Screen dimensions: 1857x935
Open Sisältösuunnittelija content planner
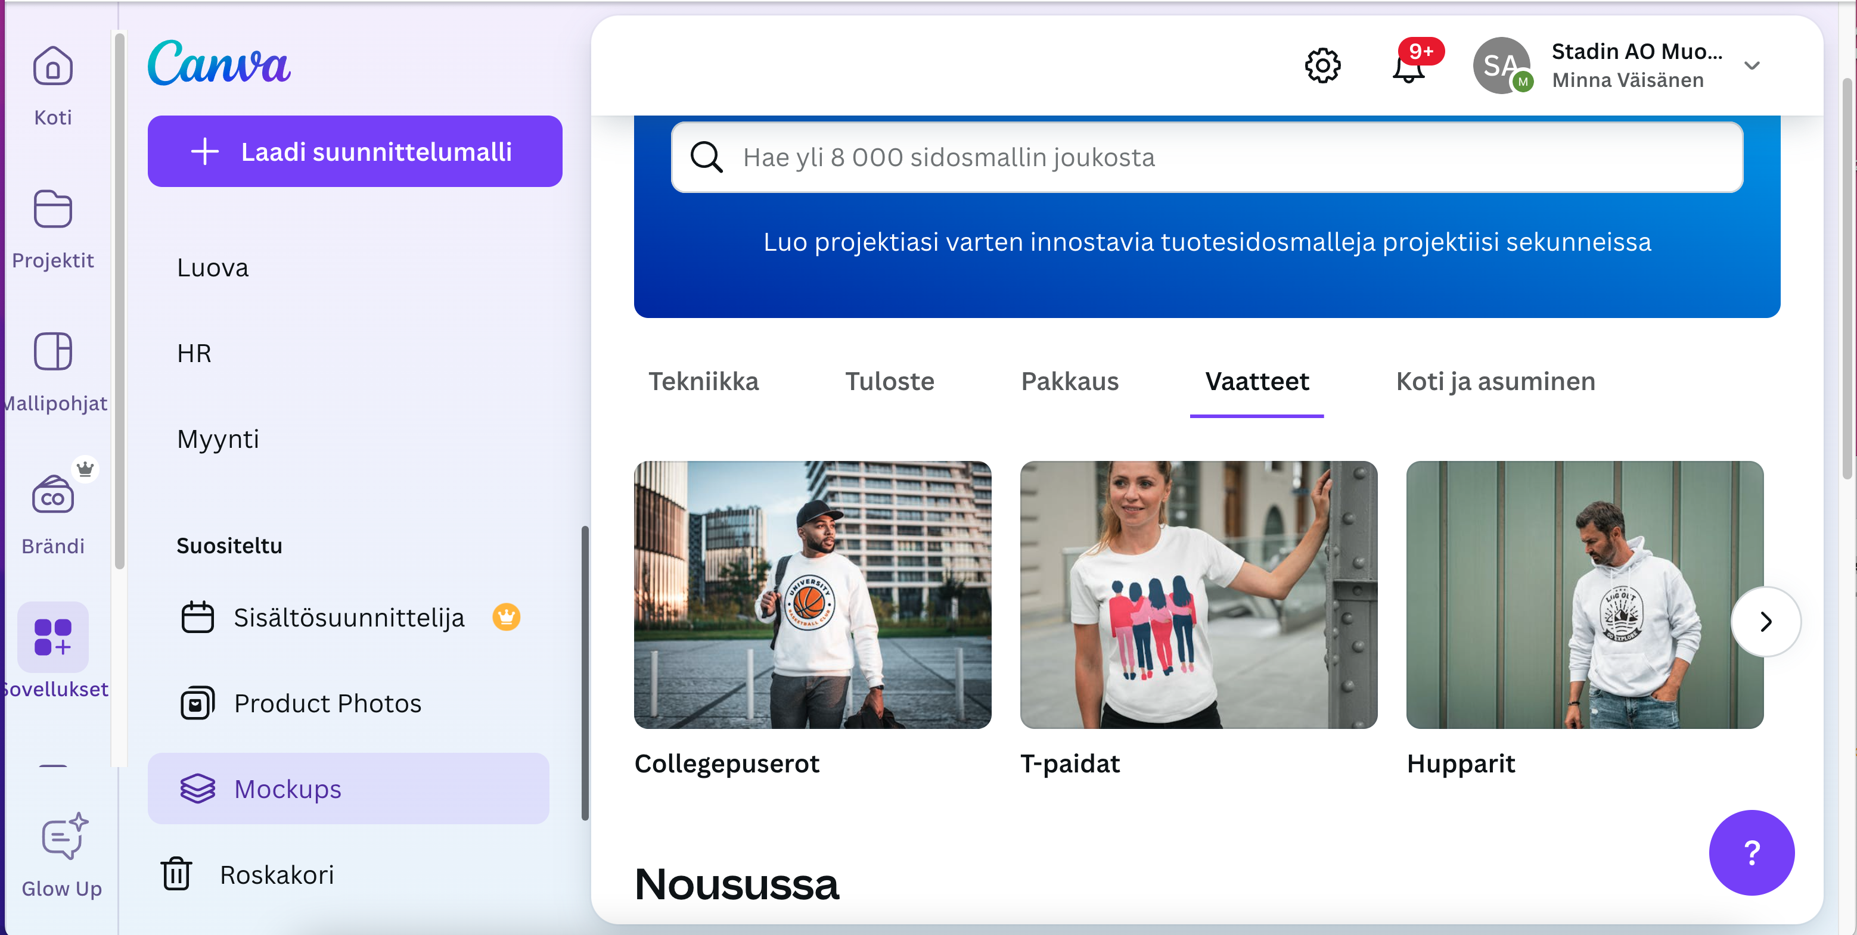(x=349, y=618)
